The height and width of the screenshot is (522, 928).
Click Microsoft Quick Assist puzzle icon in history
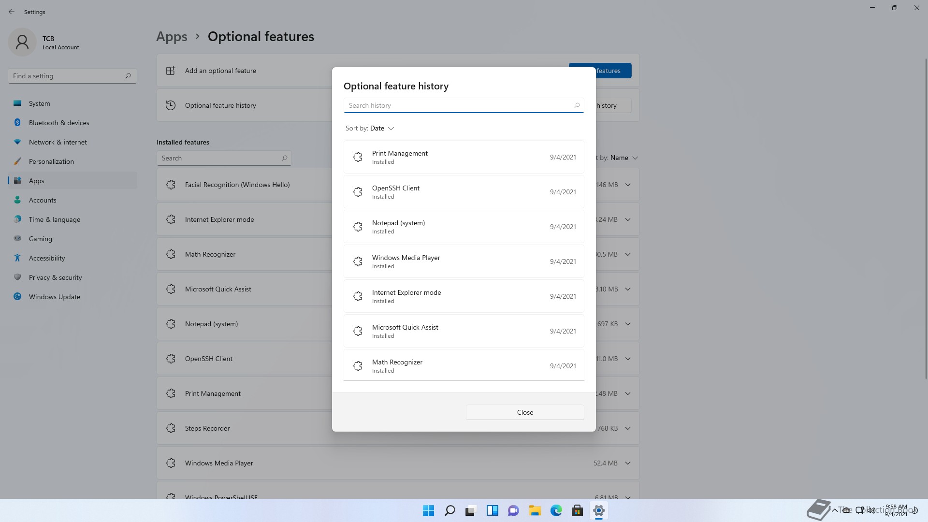click(358, 331)
